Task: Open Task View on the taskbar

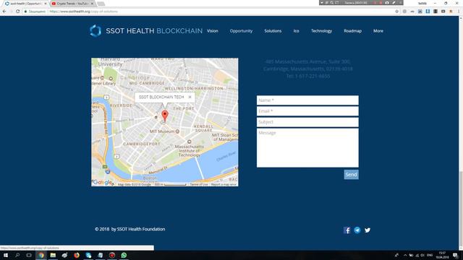Action: [29, 255]
